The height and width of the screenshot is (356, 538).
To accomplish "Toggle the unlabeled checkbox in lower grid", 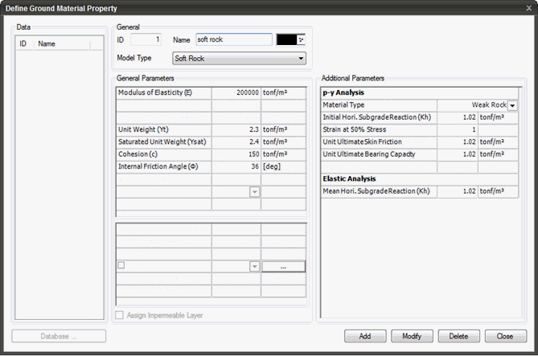I will point(121,265).
